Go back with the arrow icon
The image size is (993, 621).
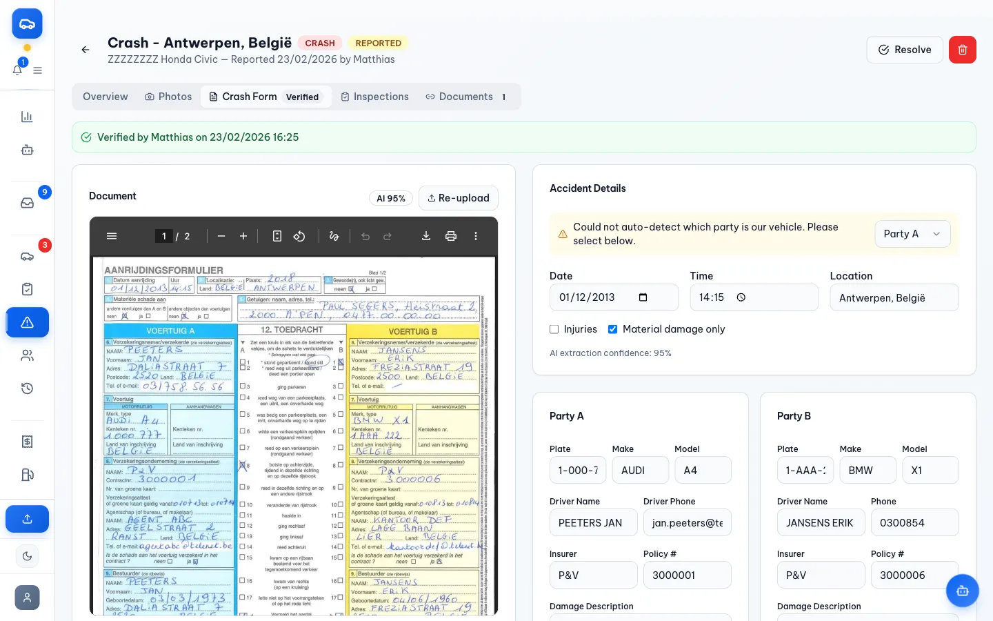point(86,50)
